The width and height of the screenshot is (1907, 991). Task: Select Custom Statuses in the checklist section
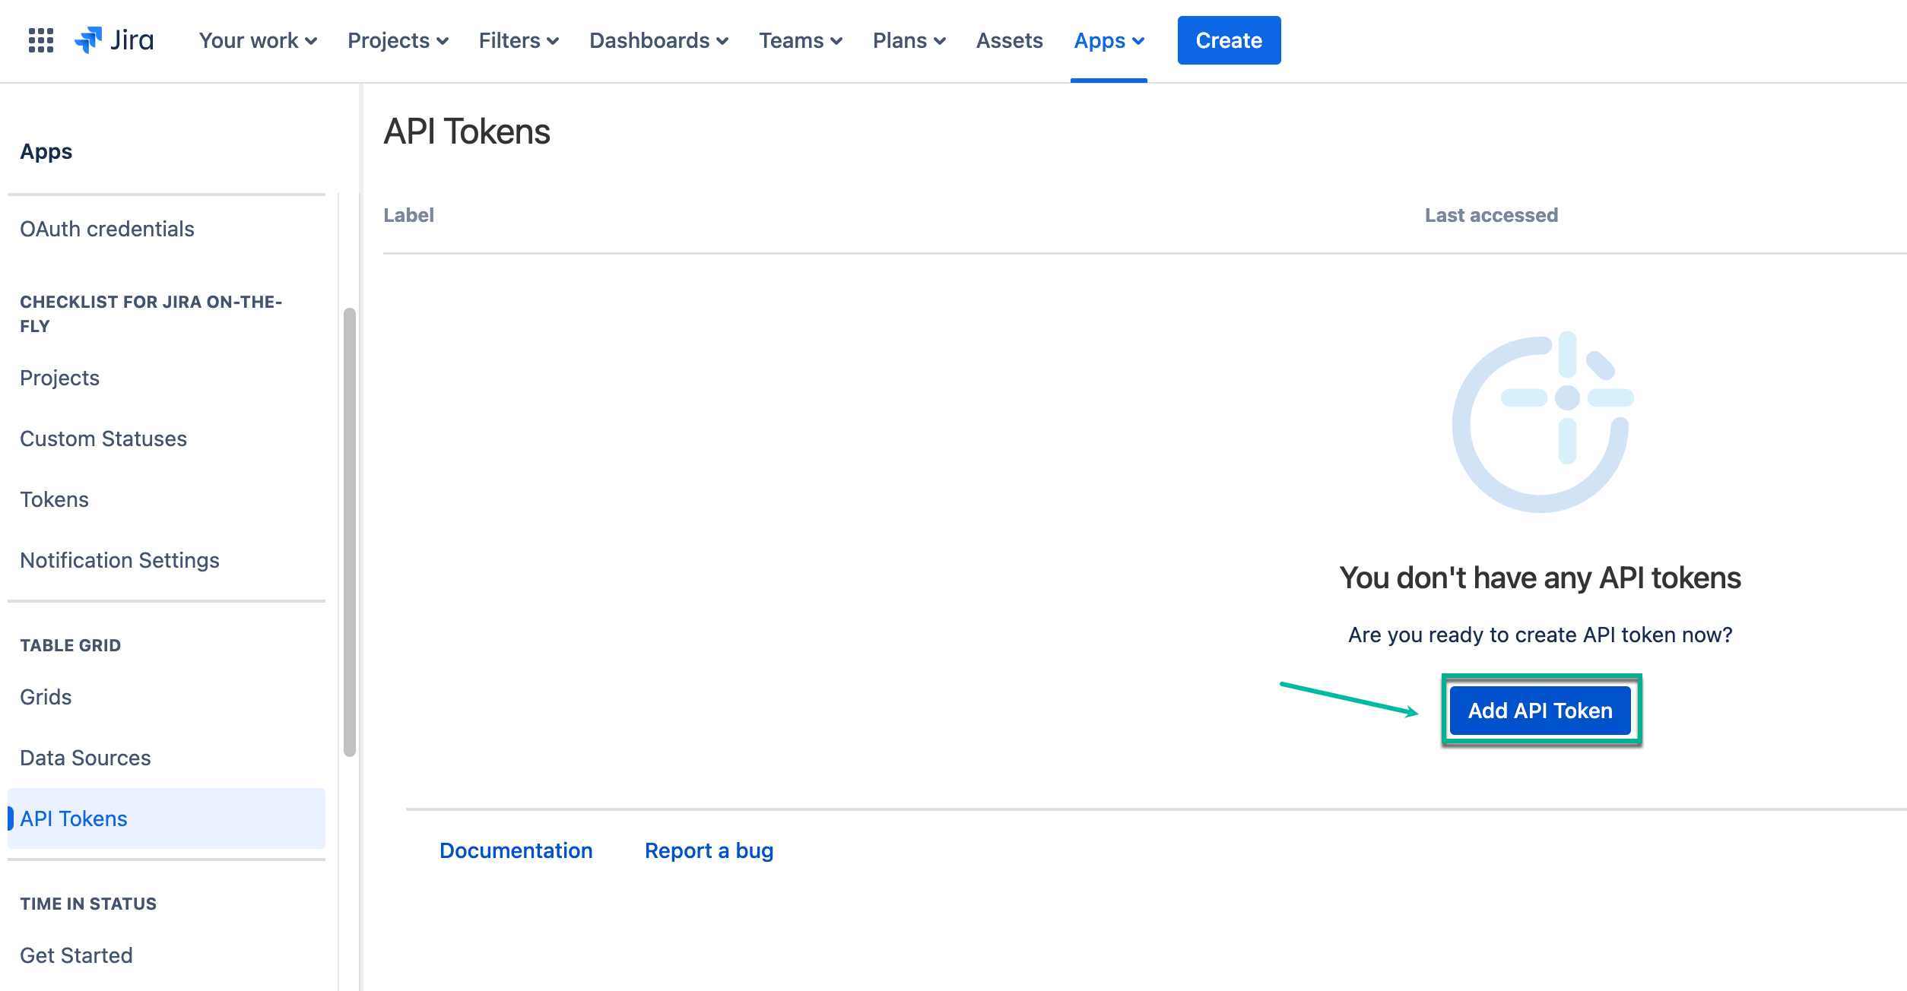click(103, 439)
